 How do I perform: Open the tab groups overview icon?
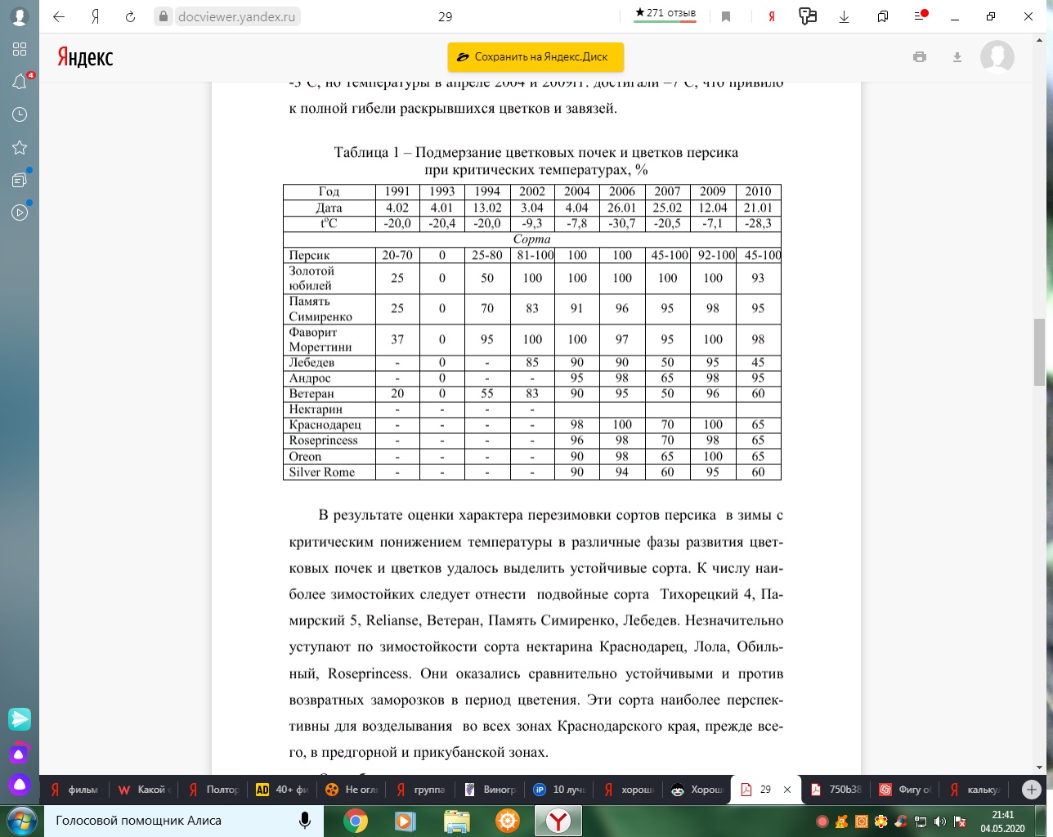pyautogui.click(x=883, y=16)
